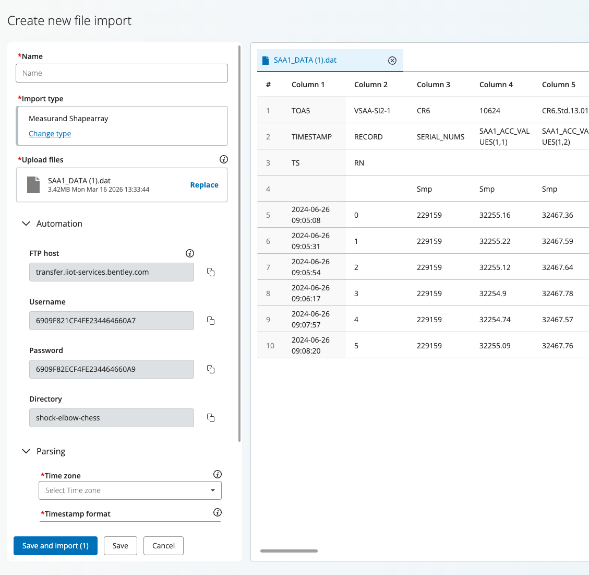This screenshot has height=575, width=589.
Task: Open the Select Time zone dropdown
Action: pos(130,490)
